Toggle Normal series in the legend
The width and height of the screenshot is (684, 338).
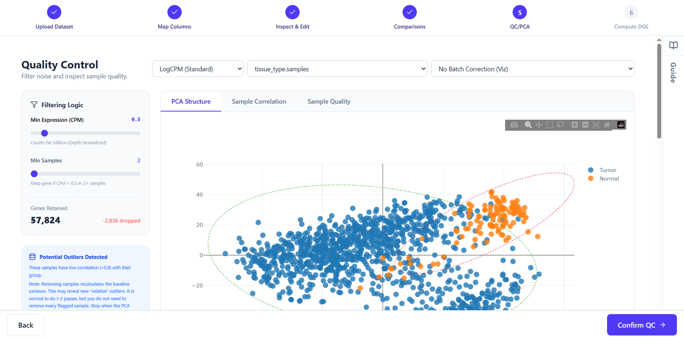pos(603,179)
